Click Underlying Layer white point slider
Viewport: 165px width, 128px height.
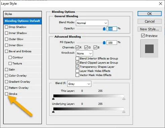pos(124,112)
